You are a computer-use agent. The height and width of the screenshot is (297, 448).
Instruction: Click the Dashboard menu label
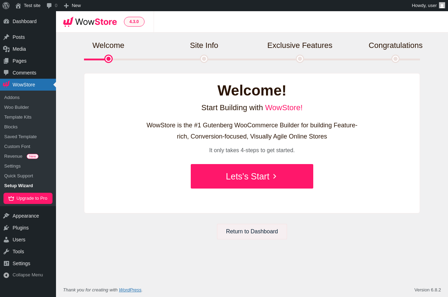tap(24, 21)
